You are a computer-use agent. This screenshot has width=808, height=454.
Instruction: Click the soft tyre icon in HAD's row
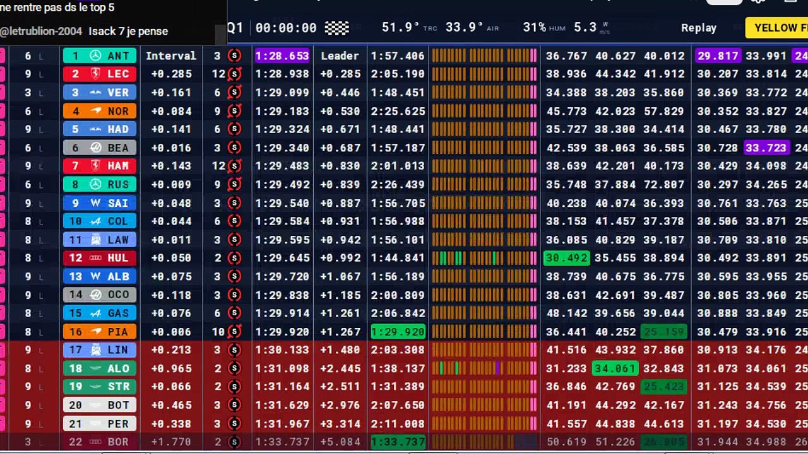[235, 129]
